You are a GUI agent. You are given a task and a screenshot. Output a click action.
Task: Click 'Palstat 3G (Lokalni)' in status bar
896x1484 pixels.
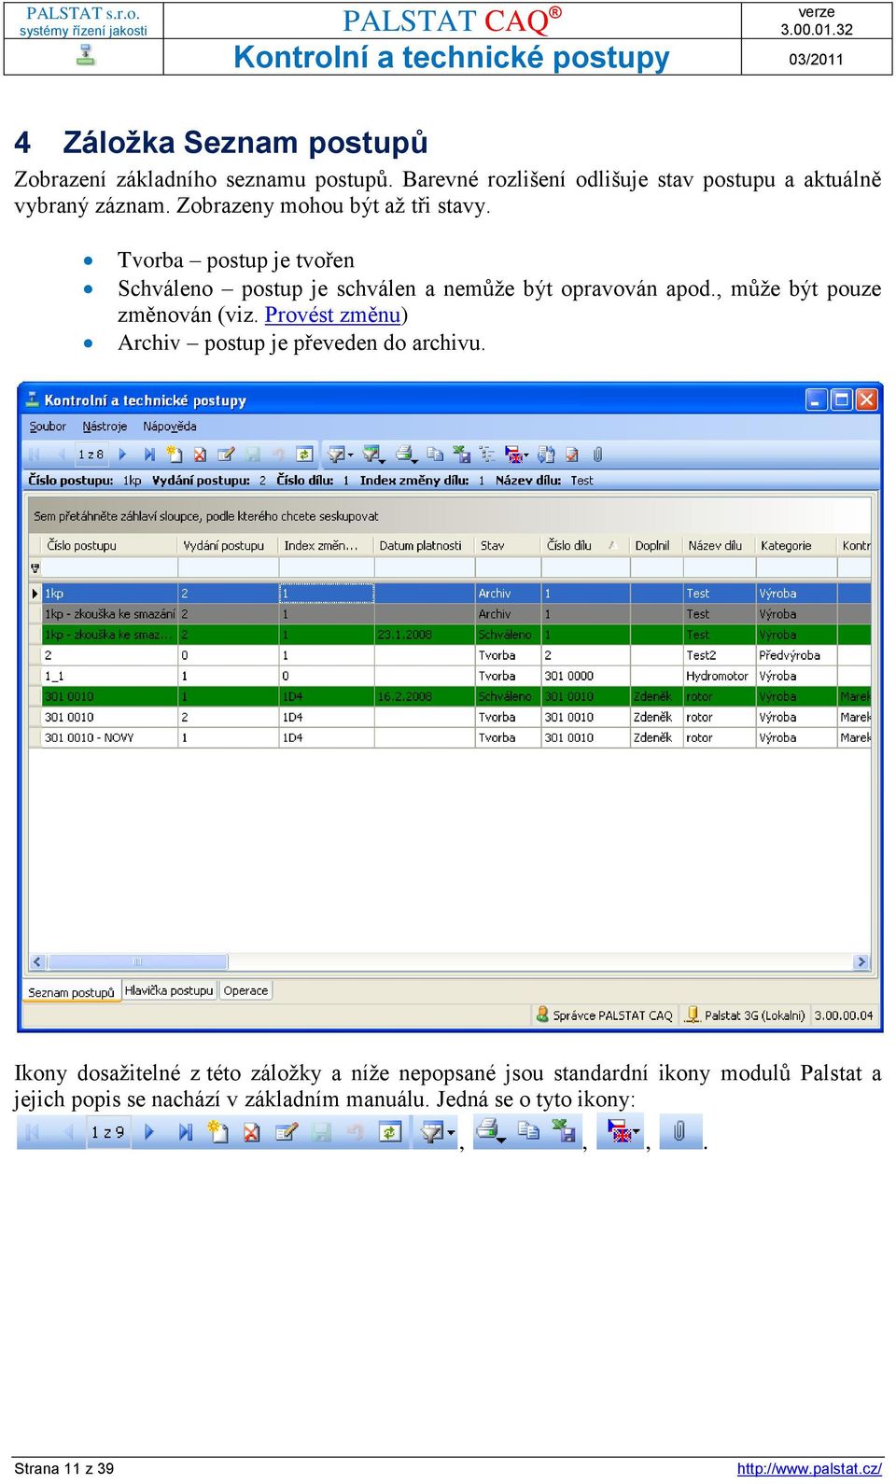(746, 1015)
